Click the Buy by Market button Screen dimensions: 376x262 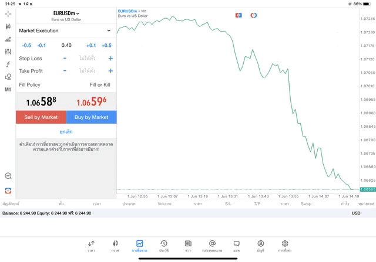tap(92, 117)
